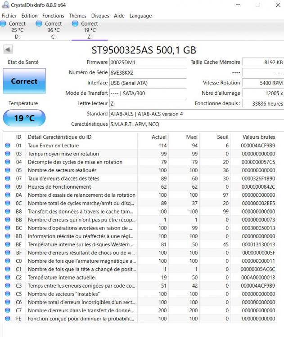Open the Disques menu

(x=100, y=16)
